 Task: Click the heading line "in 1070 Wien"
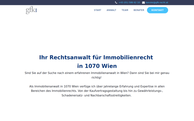pyautogui.click(x=97, y=66)
